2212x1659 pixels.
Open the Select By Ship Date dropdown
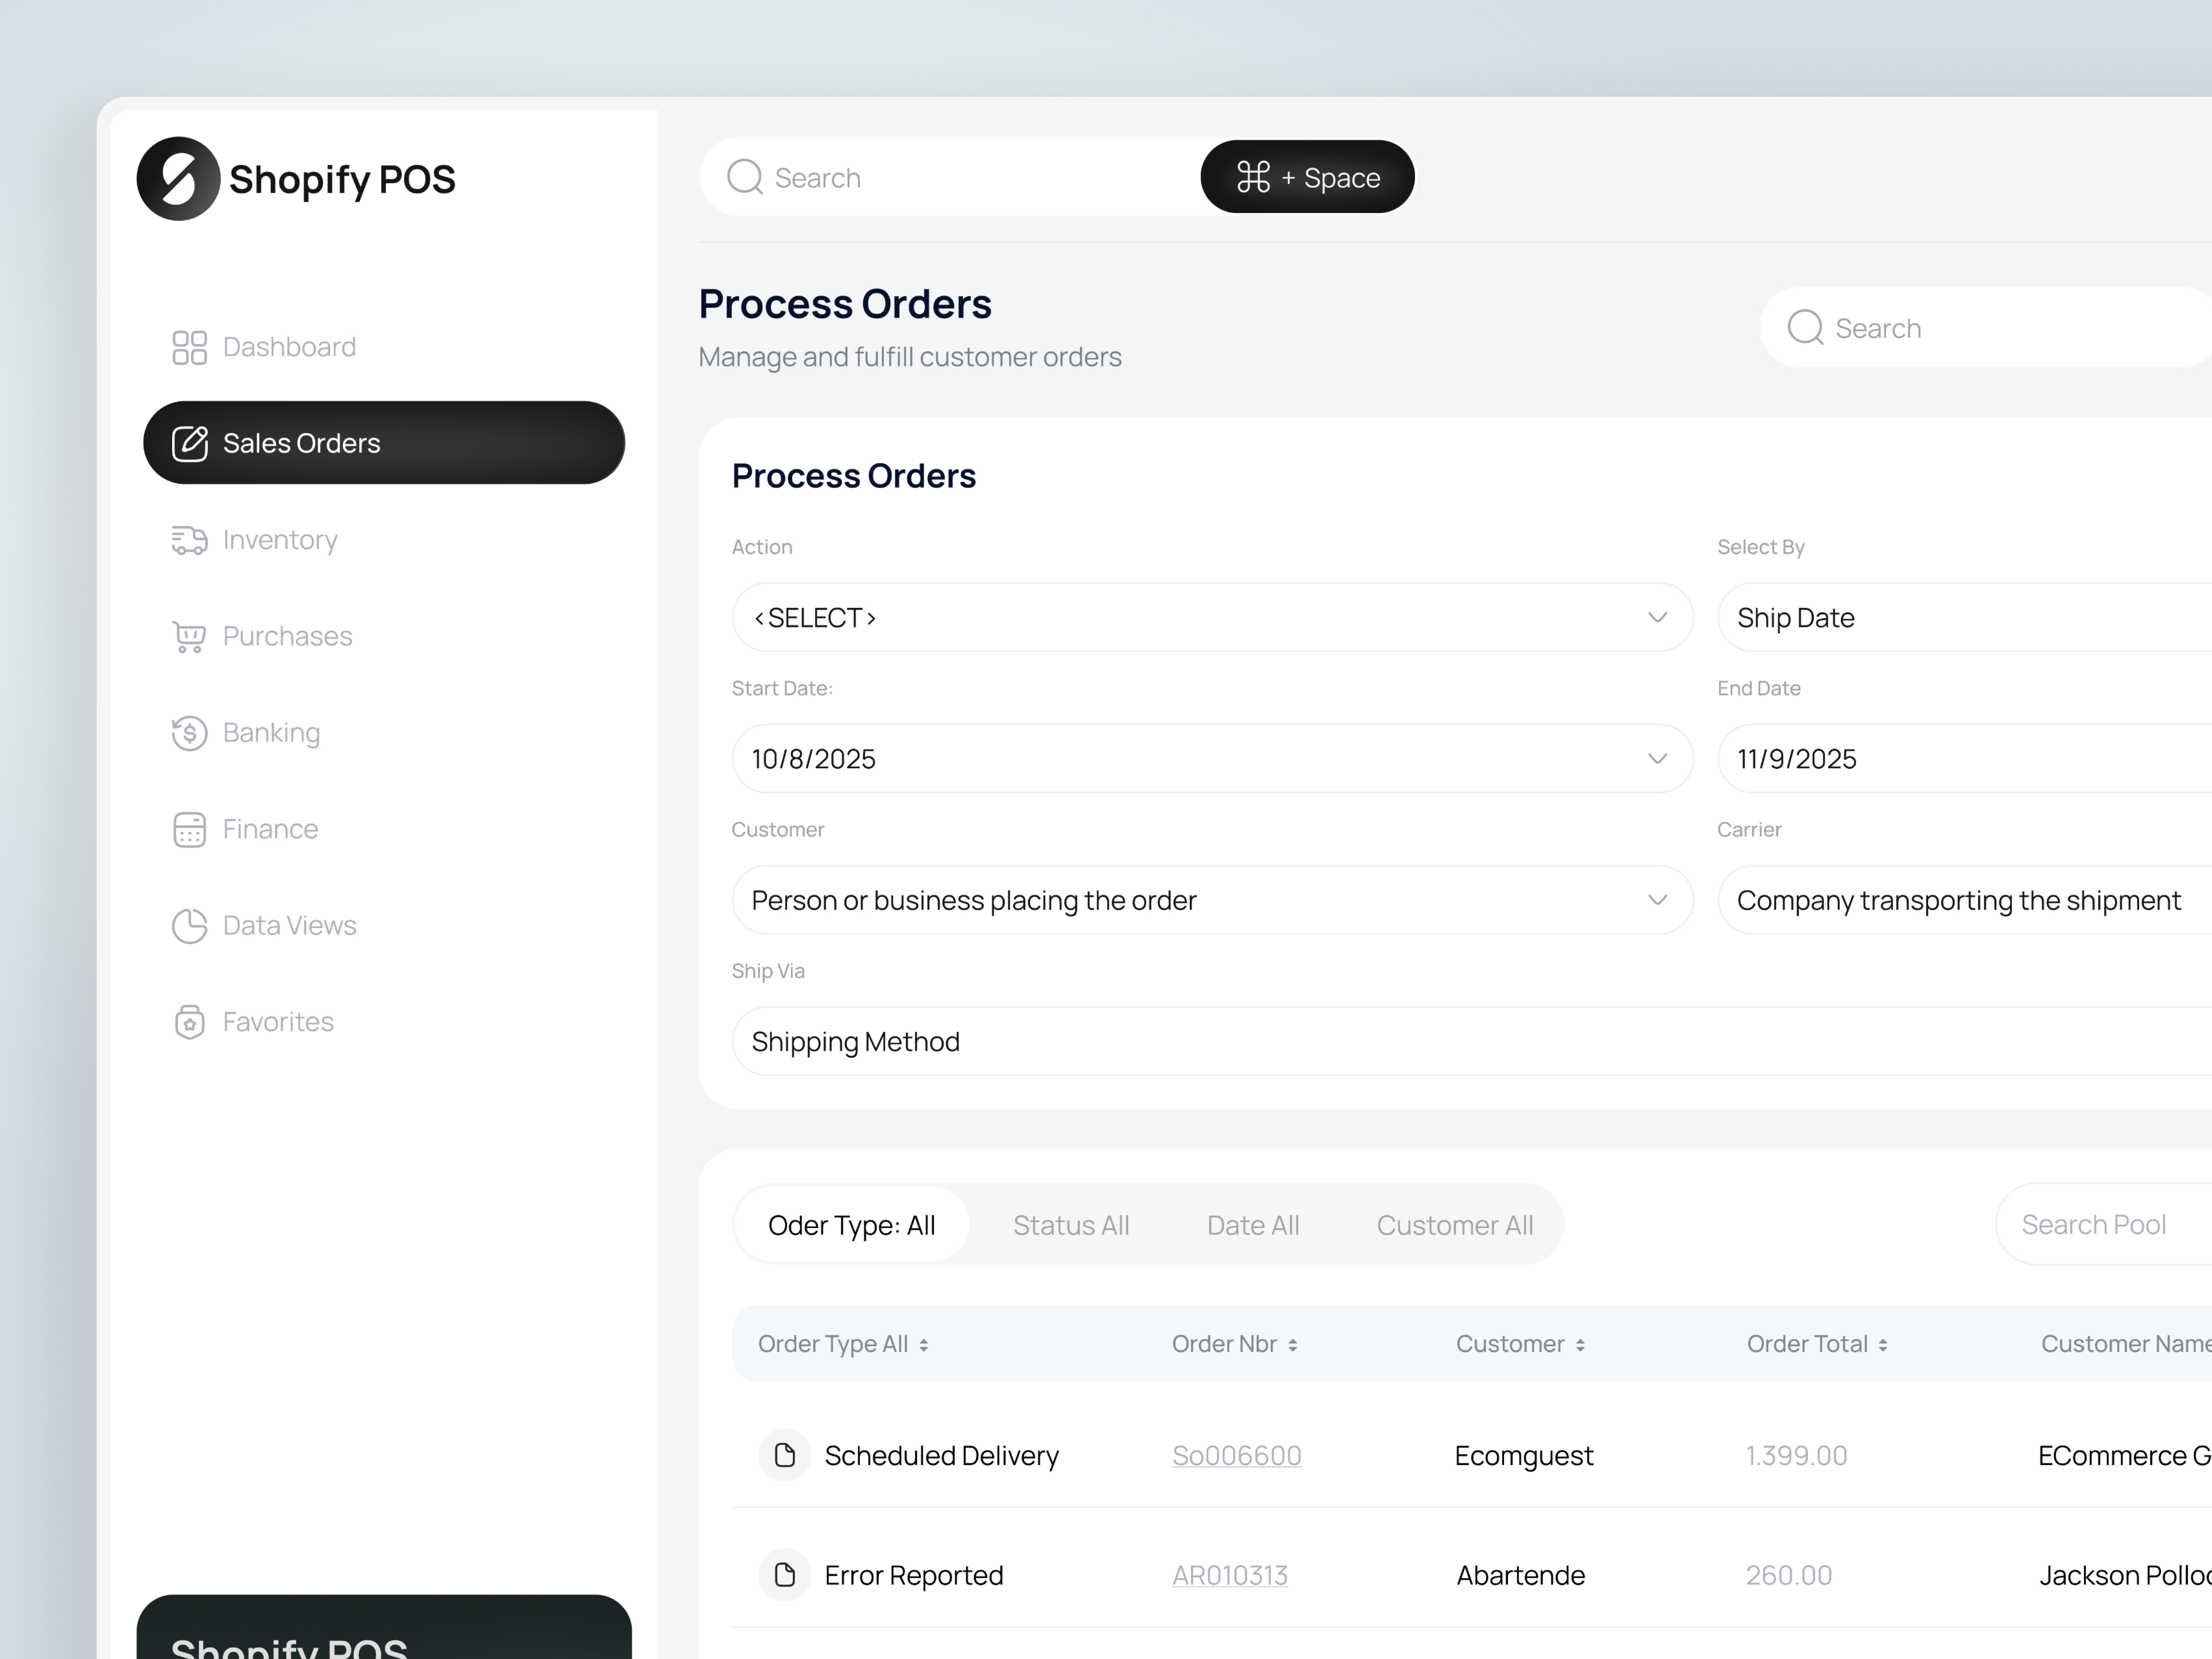(1965, 617)
